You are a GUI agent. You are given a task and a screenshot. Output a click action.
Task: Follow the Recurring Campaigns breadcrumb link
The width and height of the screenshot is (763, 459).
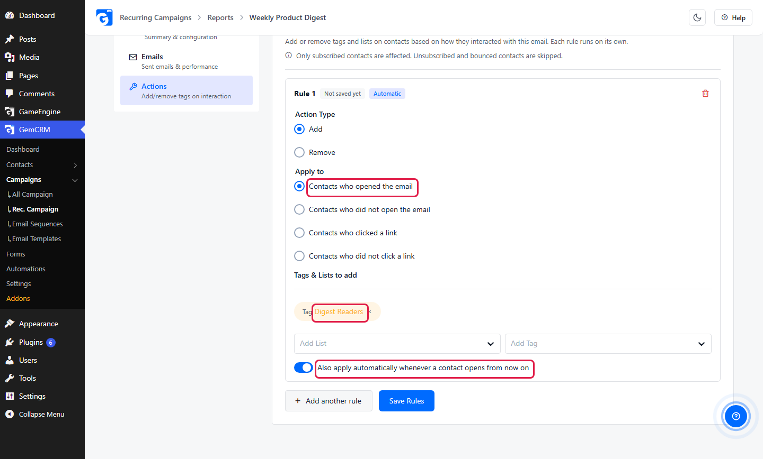tap(156, 17)
